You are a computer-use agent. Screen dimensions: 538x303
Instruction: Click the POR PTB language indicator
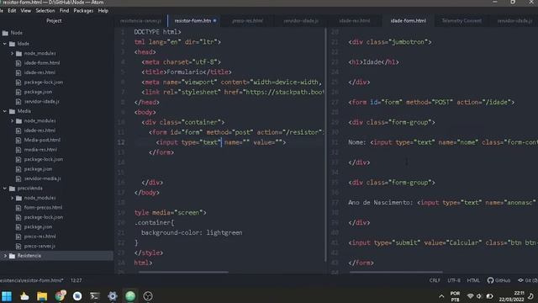(455, 296)
